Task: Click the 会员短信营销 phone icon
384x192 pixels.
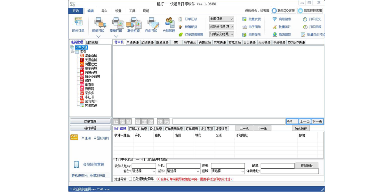Action: pos(76,164)
